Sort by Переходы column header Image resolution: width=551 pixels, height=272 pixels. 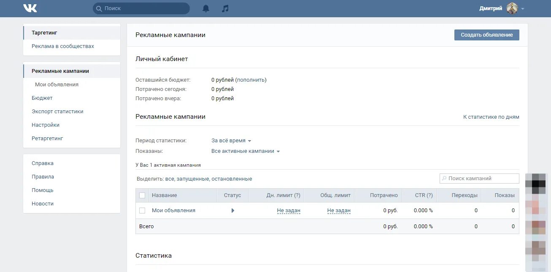(465, 195)
